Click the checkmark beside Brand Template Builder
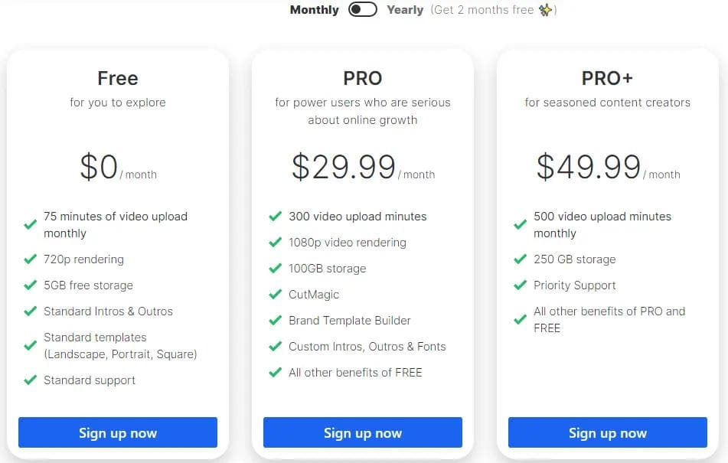Screen dimensions: 728x463 click(x=276, y=321)
